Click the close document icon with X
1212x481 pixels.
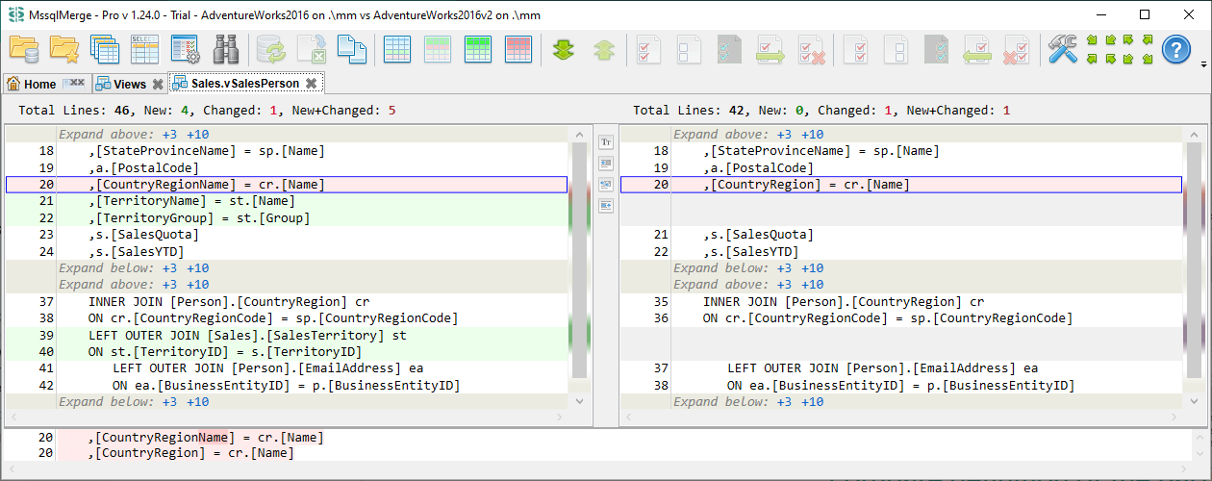[312, 49]
